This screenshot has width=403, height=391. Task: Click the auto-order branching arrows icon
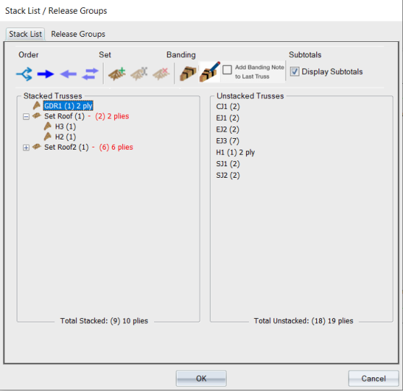25,74
